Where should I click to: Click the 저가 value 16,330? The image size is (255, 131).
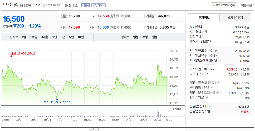click(x=103, y=27)
